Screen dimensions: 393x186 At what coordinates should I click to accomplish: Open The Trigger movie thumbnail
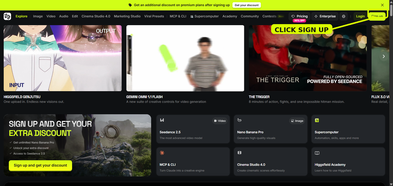pyautogui.click(x=308, y=58)
